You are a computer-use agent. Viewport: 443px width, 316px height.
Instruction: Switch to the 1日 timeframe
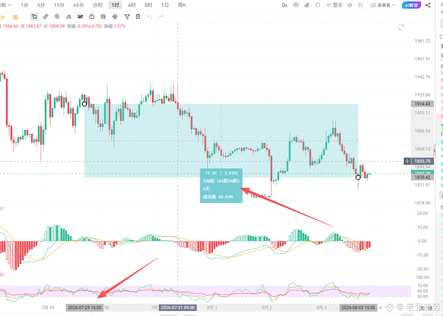coord(165,5)
